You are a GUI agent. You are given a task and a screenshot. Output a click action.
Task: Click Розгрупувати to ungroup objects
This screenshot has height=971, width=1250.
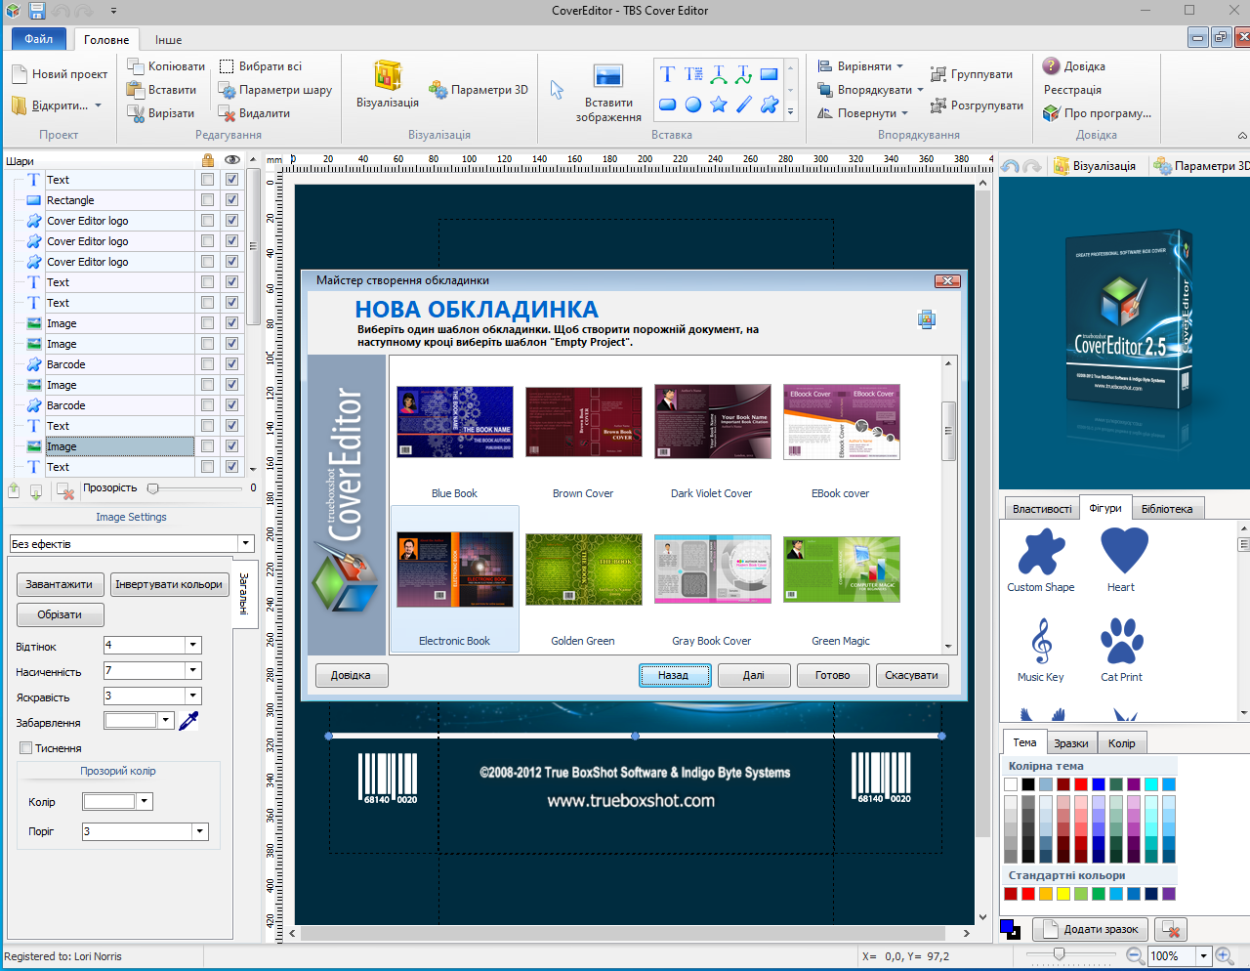(977, 106)
